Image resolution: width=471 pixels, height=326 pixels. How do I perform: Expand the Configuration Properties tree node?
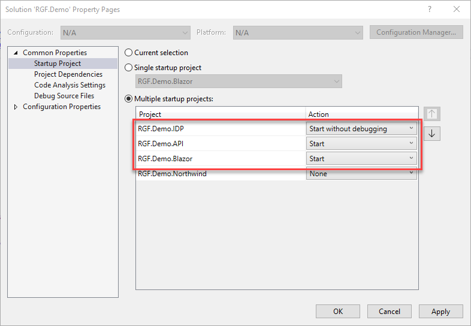[x=16, y=107]
